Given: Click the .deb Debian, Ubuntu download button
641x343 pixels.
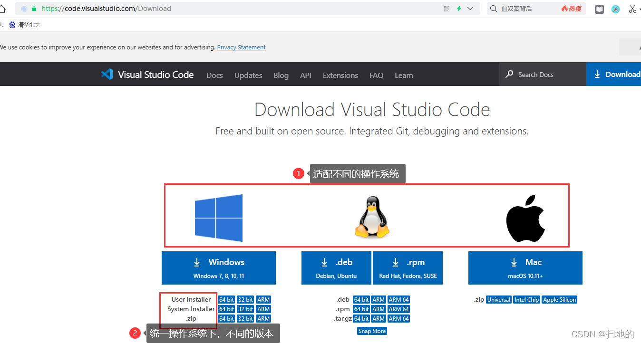Looking at the screenshot, I should (336, 268).
